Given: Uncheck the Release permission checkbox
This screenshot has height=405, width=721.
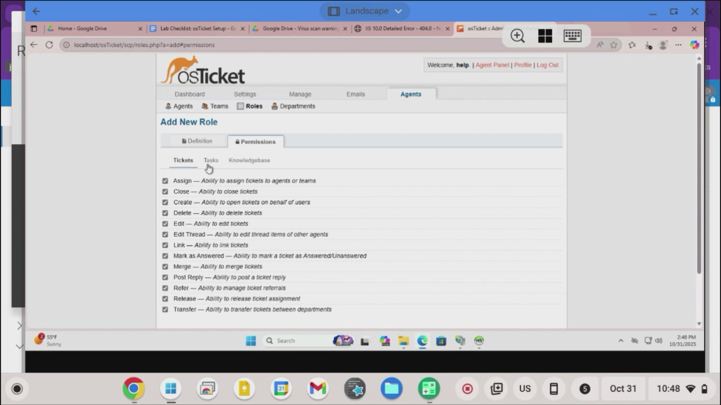Looking at the screenshot, I should 165,299.
